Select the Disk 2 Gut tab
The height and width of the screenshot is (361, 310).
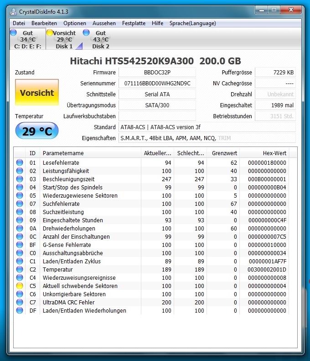coord(100,39)
